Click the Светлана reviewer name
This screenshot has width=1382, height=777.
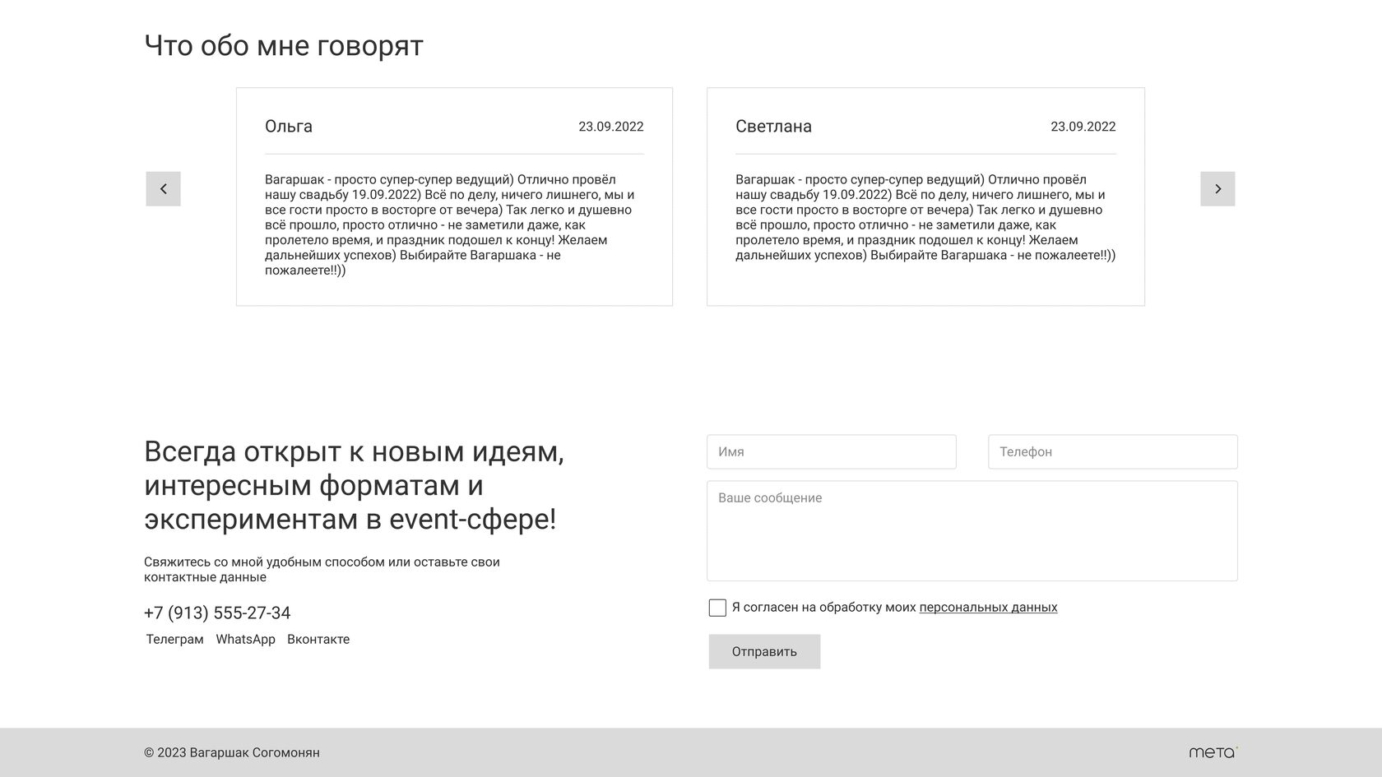tap(773, 127)
